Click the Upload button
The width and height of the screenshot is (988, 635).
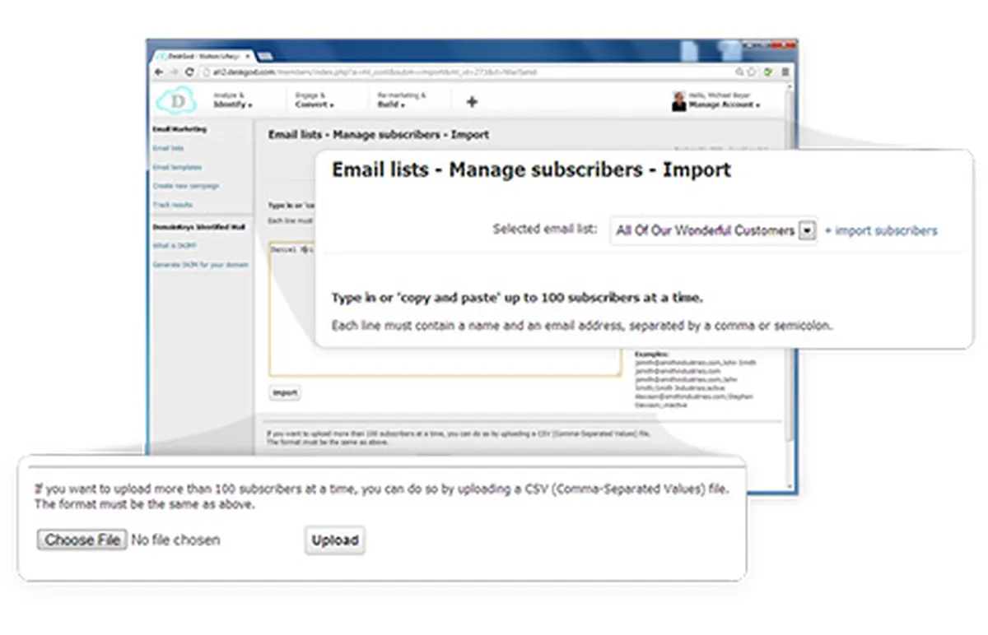(x=334, y=540)
